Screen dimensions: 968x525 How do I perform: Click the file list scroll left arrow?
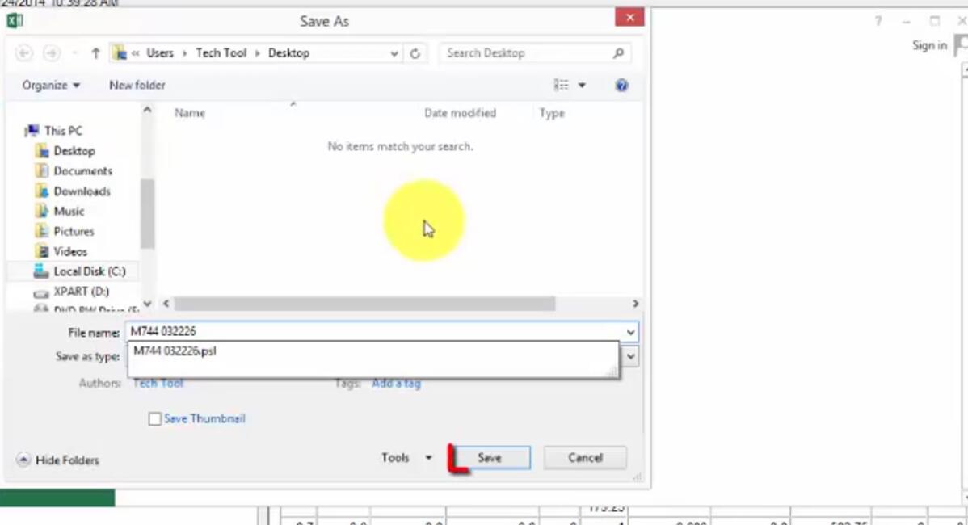pos(166,304)
